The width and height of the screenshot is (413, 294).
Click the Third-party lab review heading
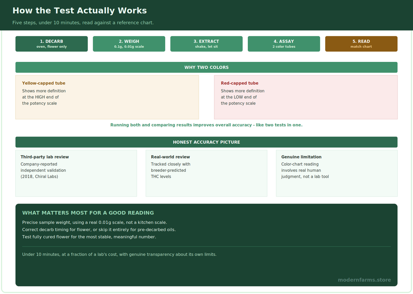point(45,157)
